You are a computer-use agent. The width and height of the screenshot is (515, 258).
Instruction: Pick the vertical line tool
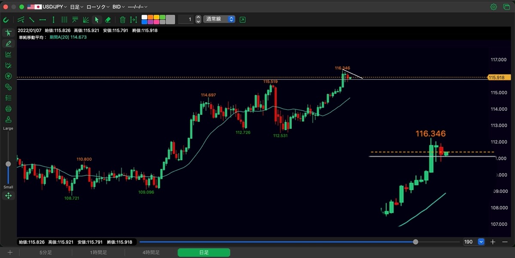tap(53, 19)
